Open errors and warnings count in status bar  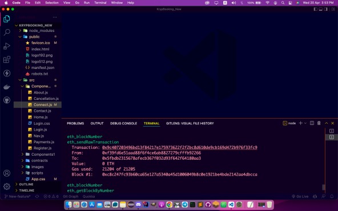(51, 196)
